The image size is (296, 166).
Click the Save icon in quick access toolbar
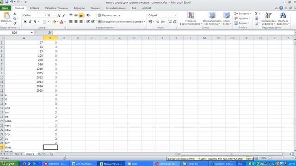click(7, 2)
